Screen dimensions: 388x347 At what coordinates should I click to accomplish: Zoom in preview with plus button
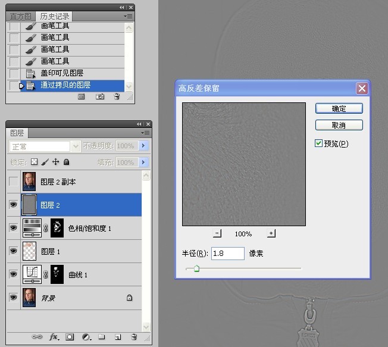pos(271,234)
